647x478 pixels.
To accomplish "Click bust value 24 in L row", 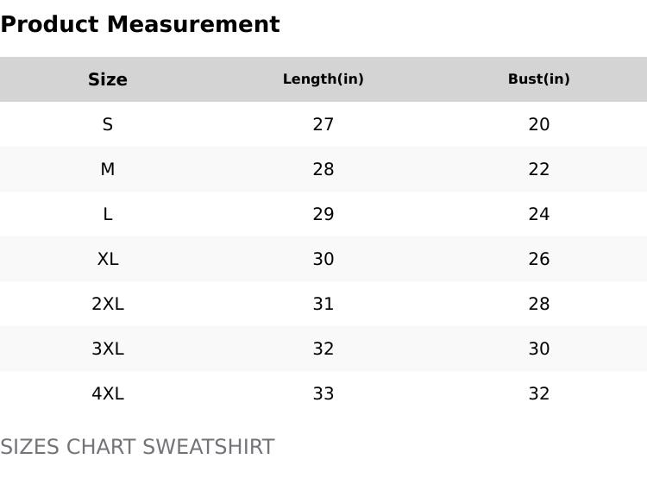I will point(539,214).
